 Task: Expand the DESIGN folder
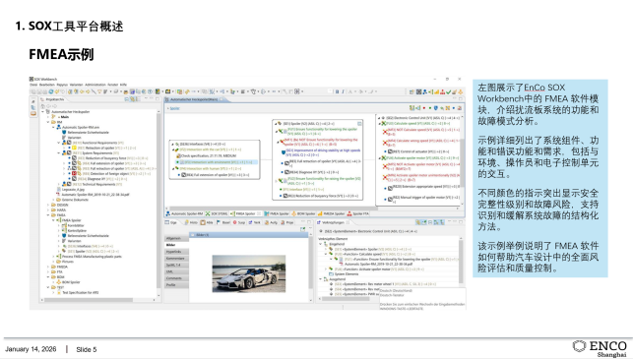48,205
